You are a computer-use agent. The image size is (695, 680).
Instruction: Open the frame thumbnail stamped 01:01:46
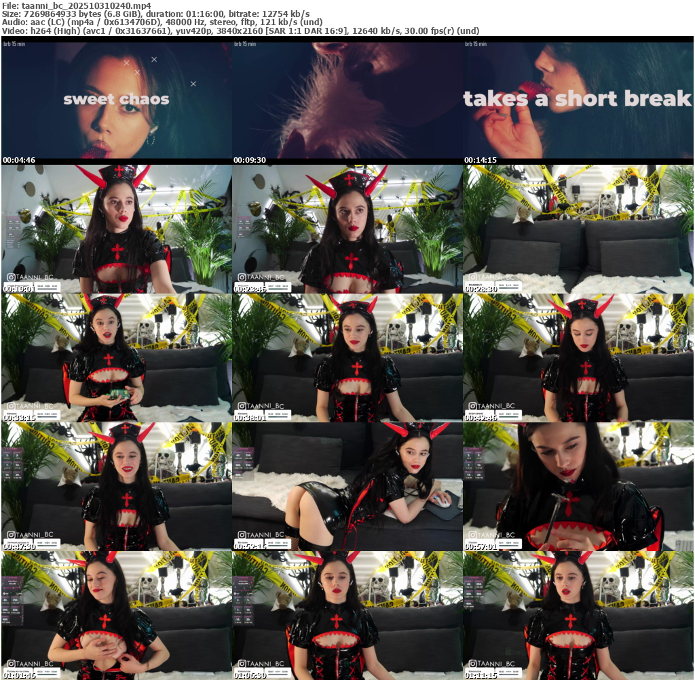click(117, 616)
